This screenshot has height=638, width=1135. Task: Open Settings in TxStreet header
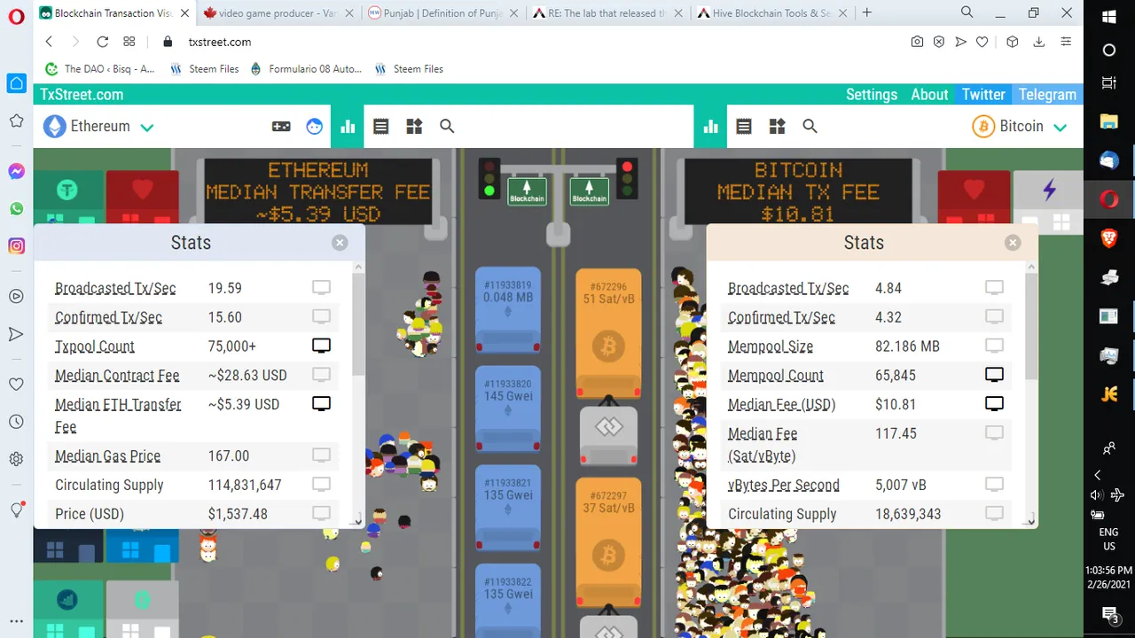click(872, 95)
